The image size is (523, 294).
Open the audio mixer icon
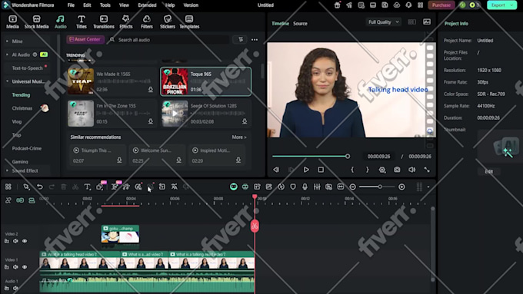pyautogui.click(x=317, y=187)
